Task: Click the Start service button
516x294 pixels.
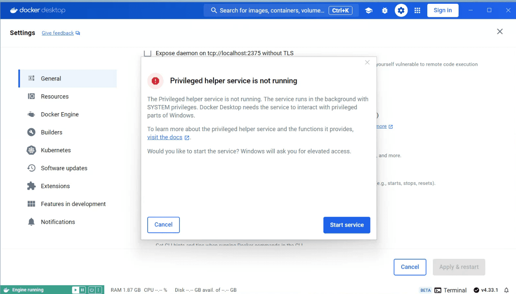Action: [x=346, y=225]
